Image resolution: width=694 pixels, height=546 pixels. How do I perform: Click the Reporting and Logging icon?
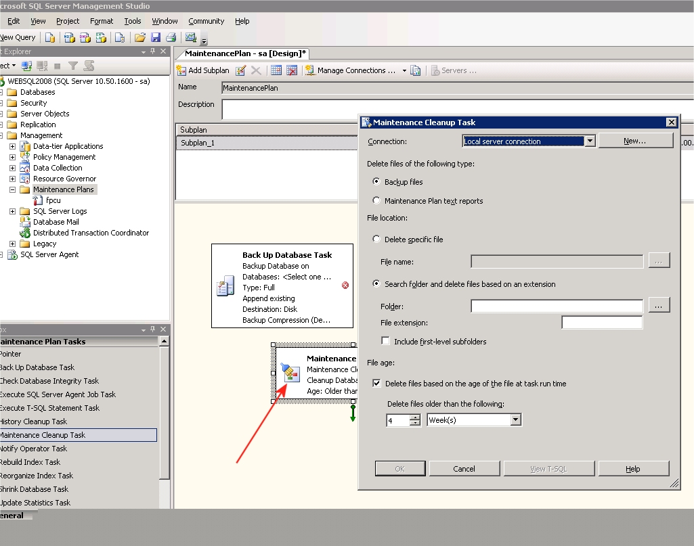click(x=415, y=70)
